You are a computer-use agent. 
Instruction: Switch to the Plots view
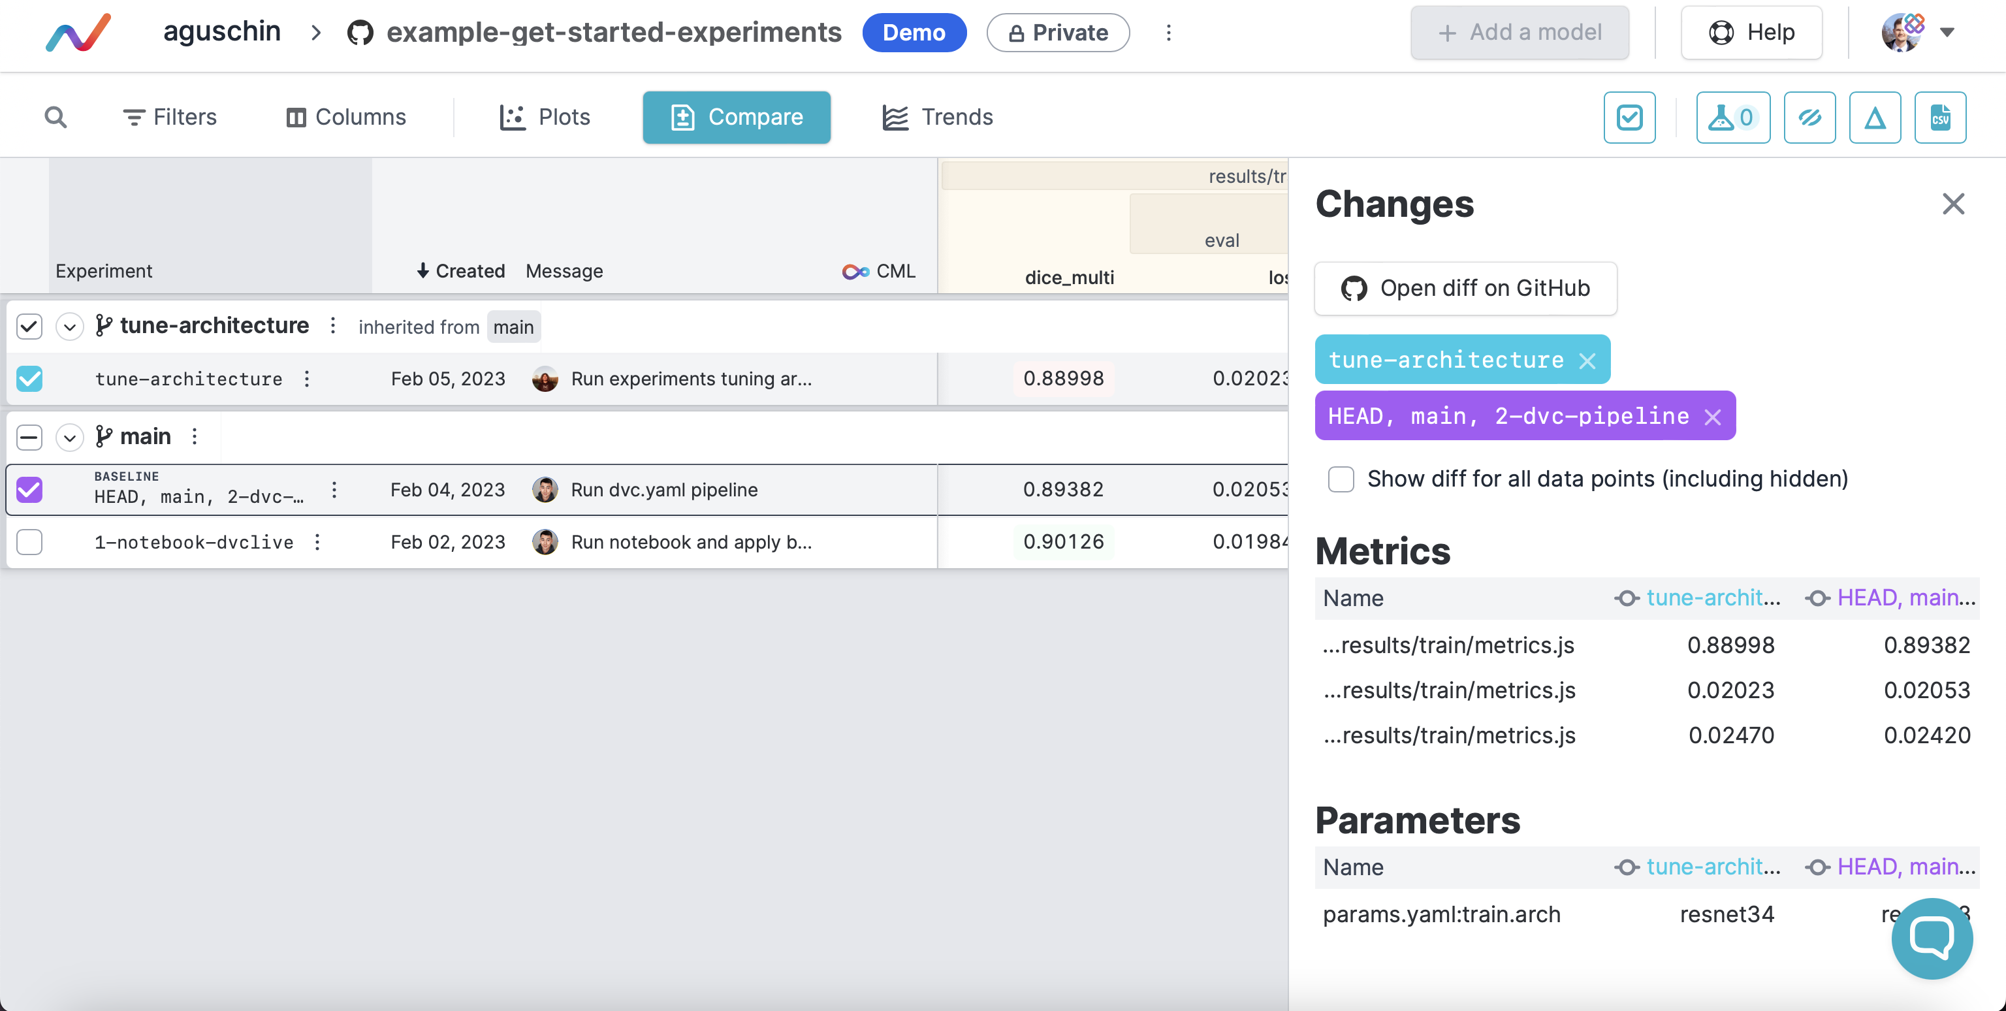click(x=545, y=117)
